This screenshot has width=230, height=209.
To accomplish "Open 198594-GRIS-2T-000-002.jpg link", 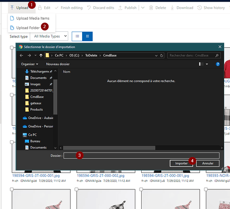I will point(101,175).
